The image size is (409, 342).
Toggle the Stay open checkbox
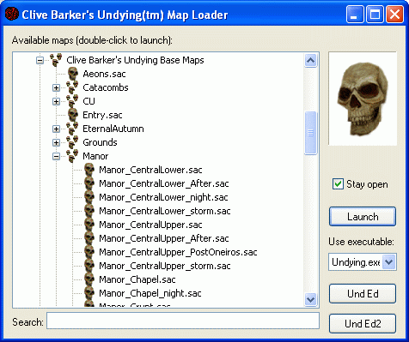pyautogui.click(x=338, y=184)
